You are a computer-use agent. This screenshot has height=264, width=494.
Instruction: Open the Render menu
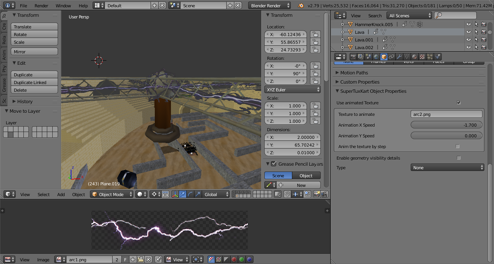(x=41, y=6)
